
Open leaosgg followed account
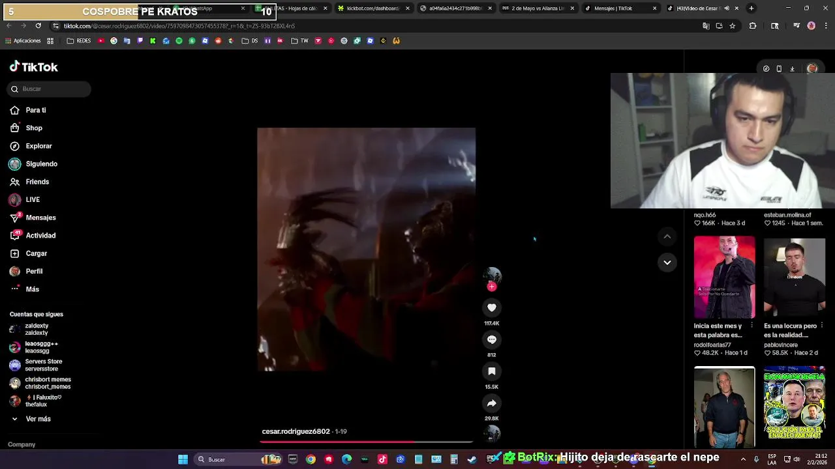tap(34, 347)
